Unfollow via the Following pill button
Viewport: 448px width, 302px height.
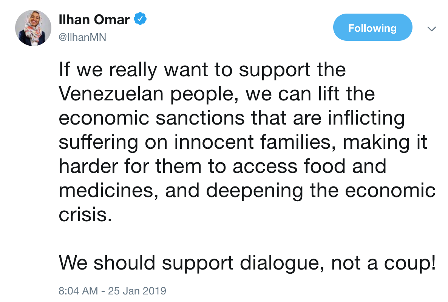(x=372, y=27)
